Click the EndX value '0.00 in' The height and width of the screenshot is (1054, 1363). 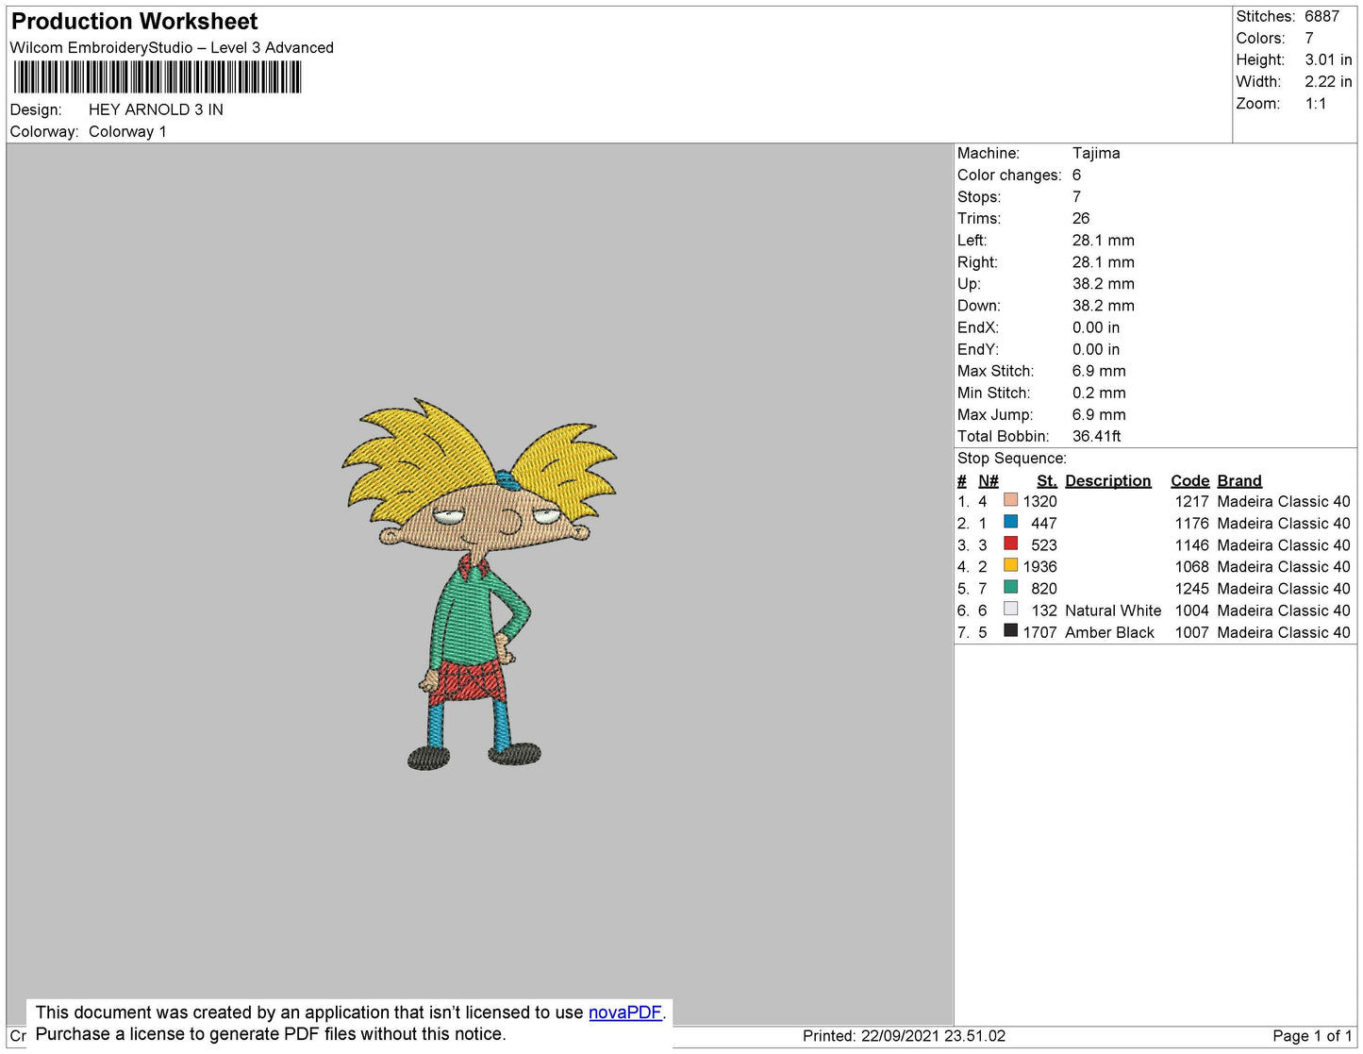click(x=1095, y=327)
